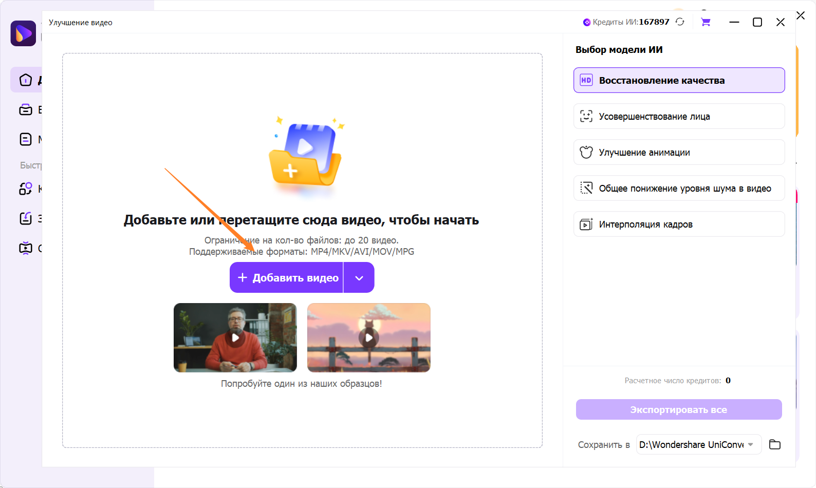The image size is (816, 488).
Task: Open the sunset cat animation sample video
Action: tap(369, 337)
